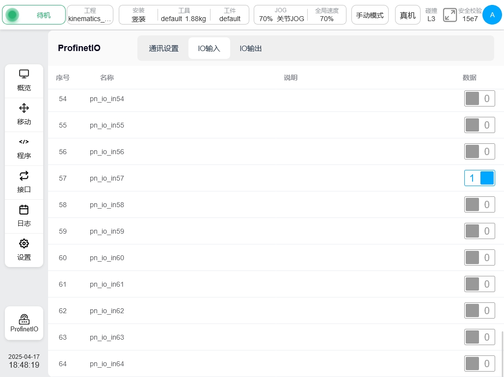Click the 真机 button
Screen dimensions: 504x377
pos(407,15)
